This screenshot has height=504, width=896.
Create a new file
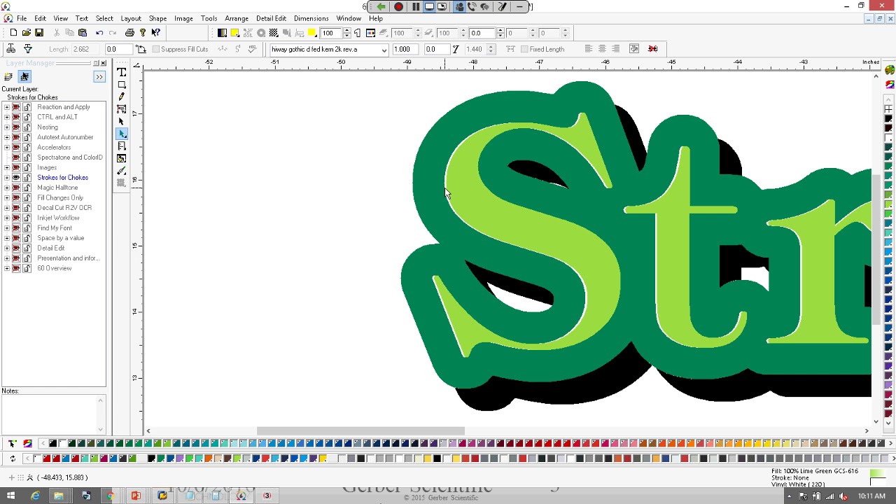[x=13, y=33]
